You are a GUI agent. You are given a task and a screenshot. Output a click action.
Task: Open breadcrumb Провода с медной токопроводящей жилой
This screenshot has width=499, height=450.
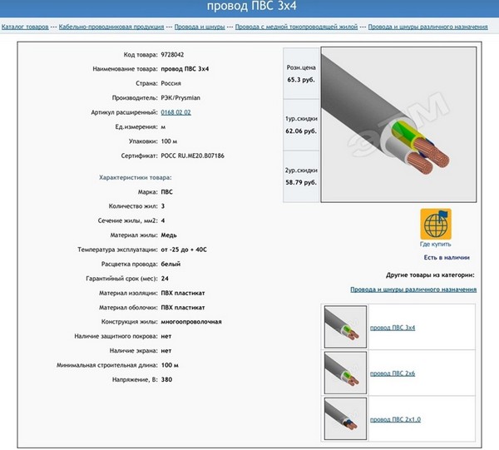pos(296,27)
